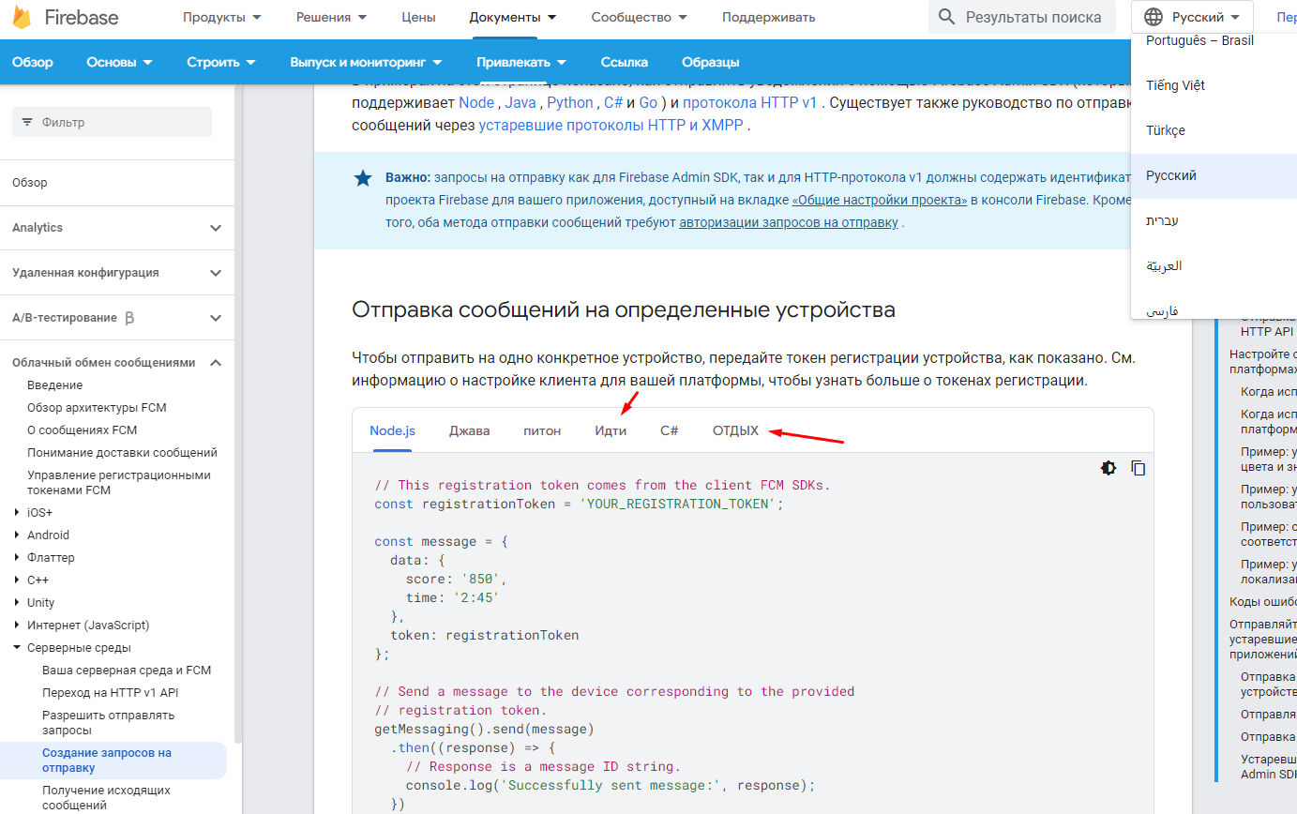This screenshot has width=1297, height=814.
Task: Open the Цены menu item
Action: [418, 17]
